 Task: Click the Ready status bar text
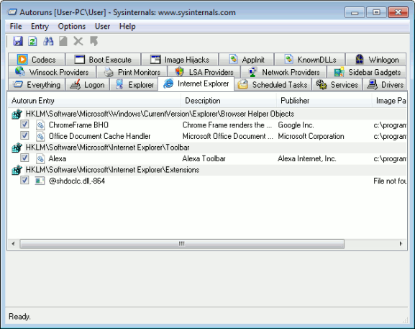click(19, 316)
